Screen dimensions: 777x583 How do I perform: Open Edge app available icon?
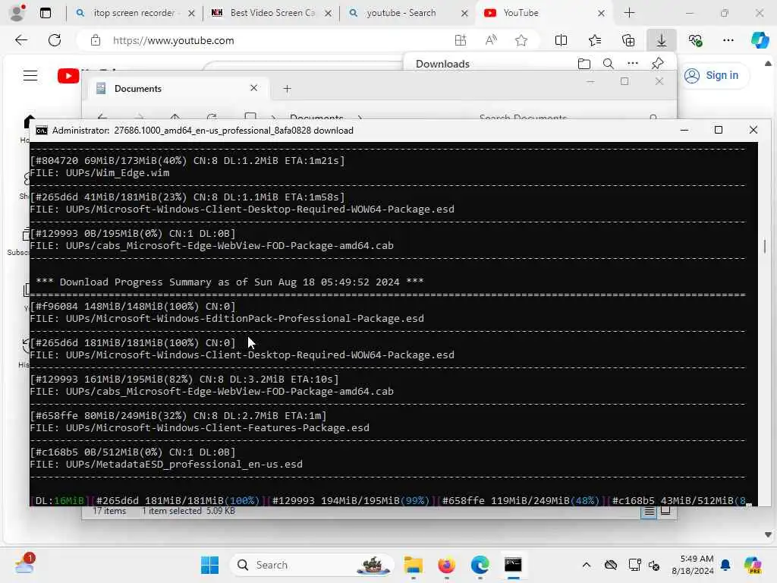tap(461, 41)
